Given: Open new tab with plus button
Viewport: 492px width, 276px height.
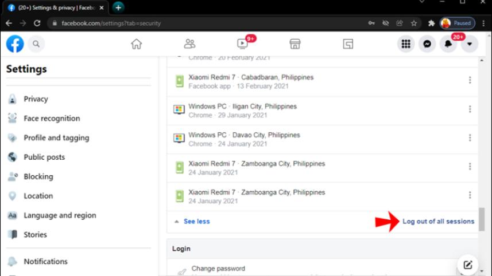Looking at the screenshot, I should tap(118, 7).
